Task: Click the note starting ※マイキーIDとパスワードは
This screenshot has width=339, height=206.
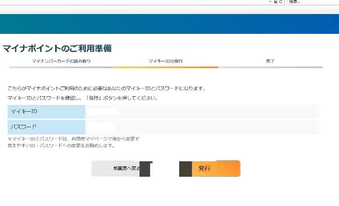Action: click(74, 139)
